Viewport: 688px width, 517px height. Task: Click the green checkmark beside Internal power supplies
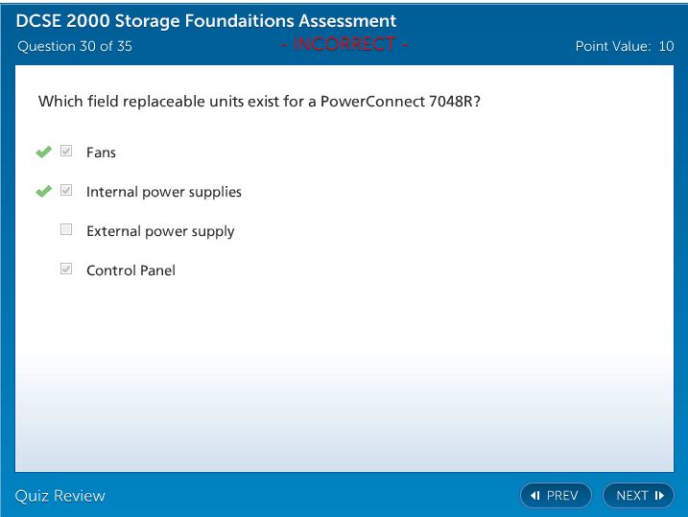(x=43, y=191)
